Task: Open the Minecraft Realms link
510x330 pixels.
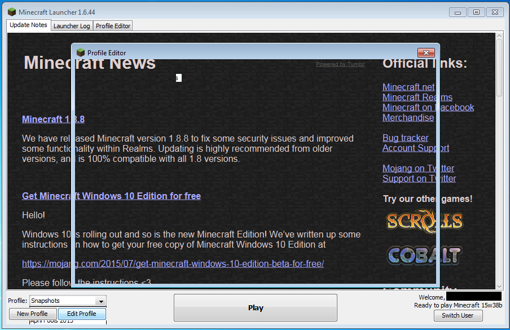Action: click(417, 97)
